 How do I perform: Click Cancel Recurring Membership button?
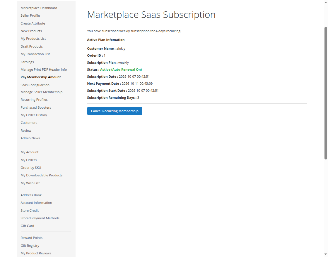coord(115,111)
